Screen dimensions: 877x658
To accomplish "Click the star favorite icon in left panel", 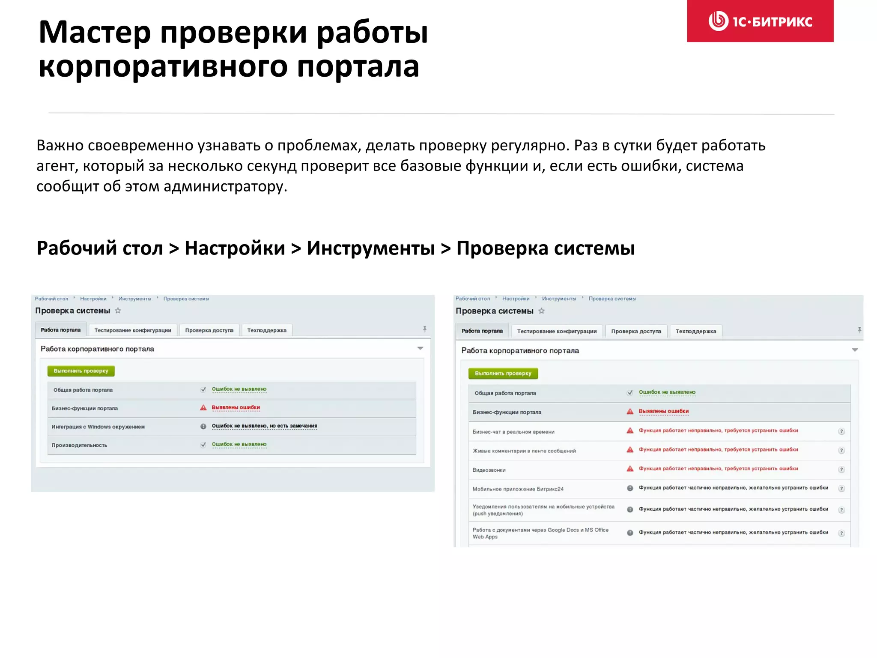I will click(x=118, y=311).
